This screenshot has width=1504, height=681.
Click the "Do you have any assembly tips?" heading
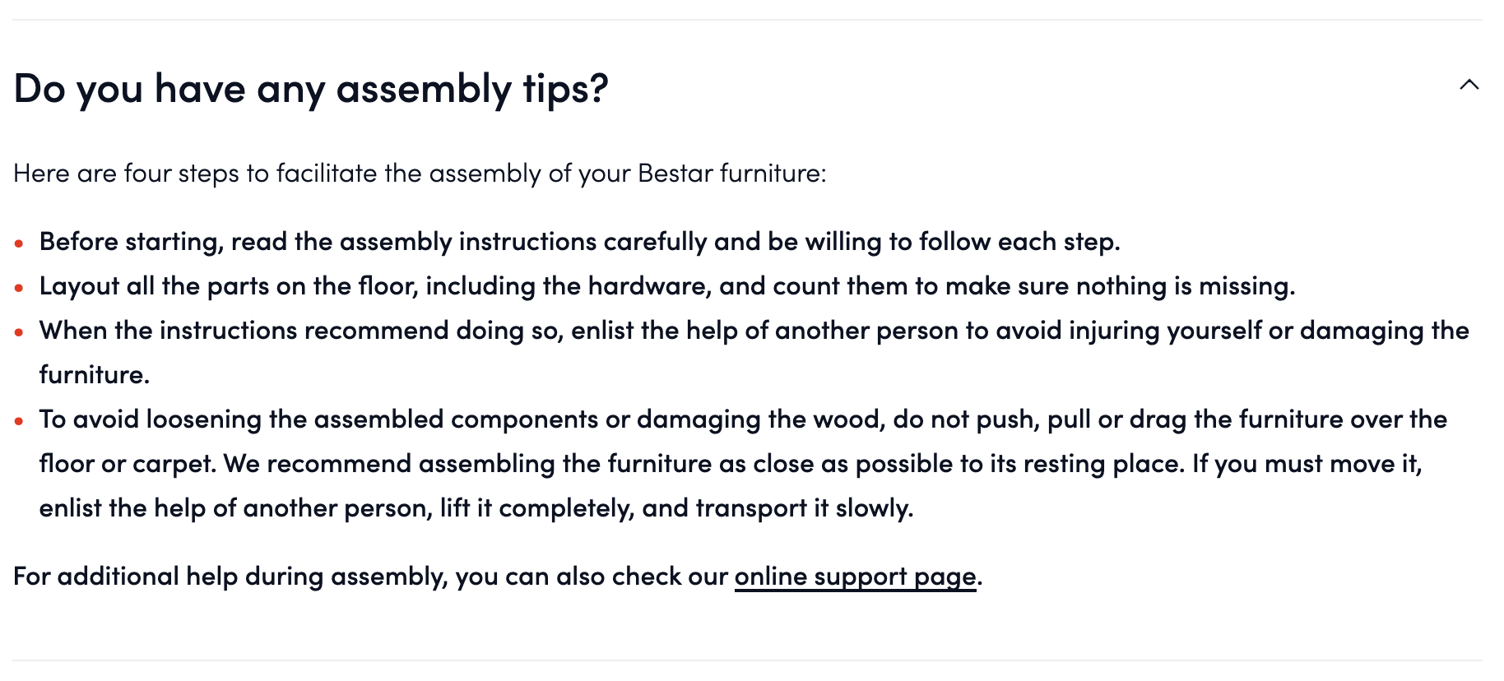[x=311, y=89]
